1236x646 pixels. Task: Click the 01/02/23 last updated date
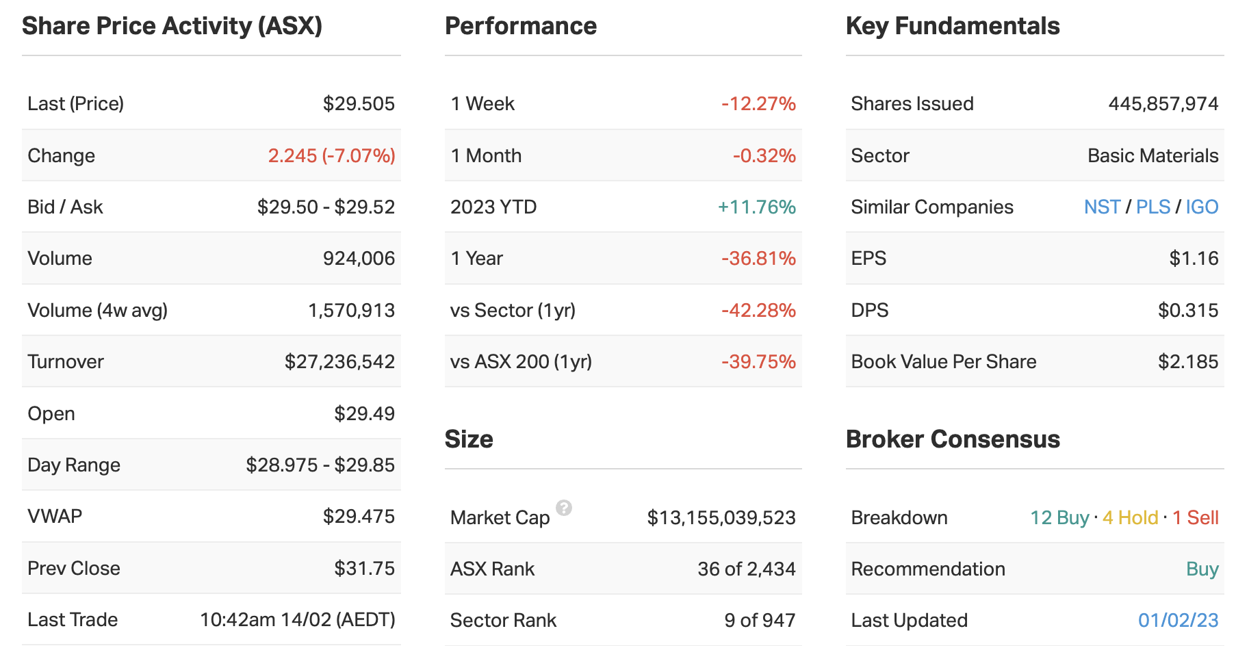(x=1178, y=620)
